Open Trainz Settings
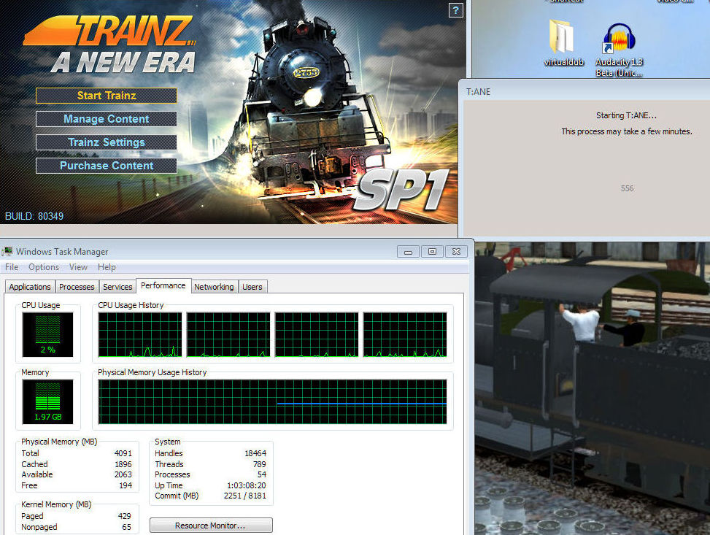The image size is (710, 535). pos(107,142)
